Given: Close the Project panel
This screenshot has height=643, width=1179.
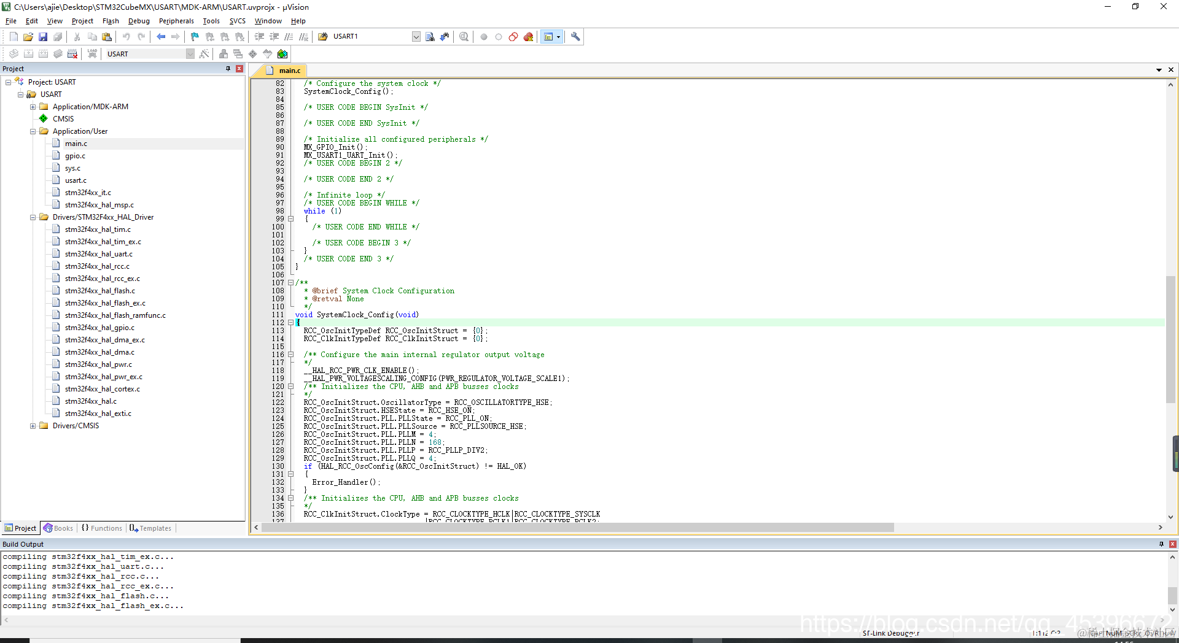Looking at the screenshot, I should pos(239,69).
